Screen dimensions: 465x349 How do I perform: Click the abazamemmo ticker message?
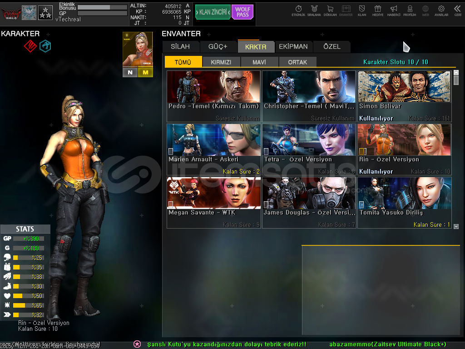pos(388,344)
